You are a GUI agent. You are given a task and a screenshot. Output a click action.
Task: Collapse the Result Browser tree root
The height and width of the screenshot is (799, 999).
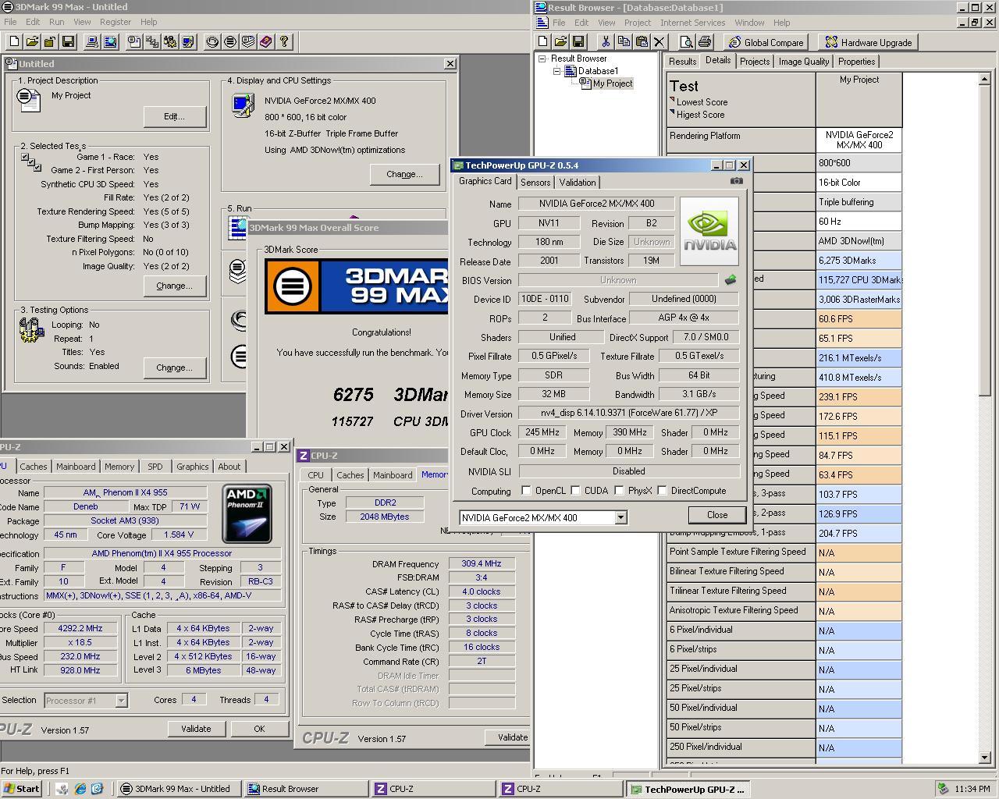coord(542,59)
